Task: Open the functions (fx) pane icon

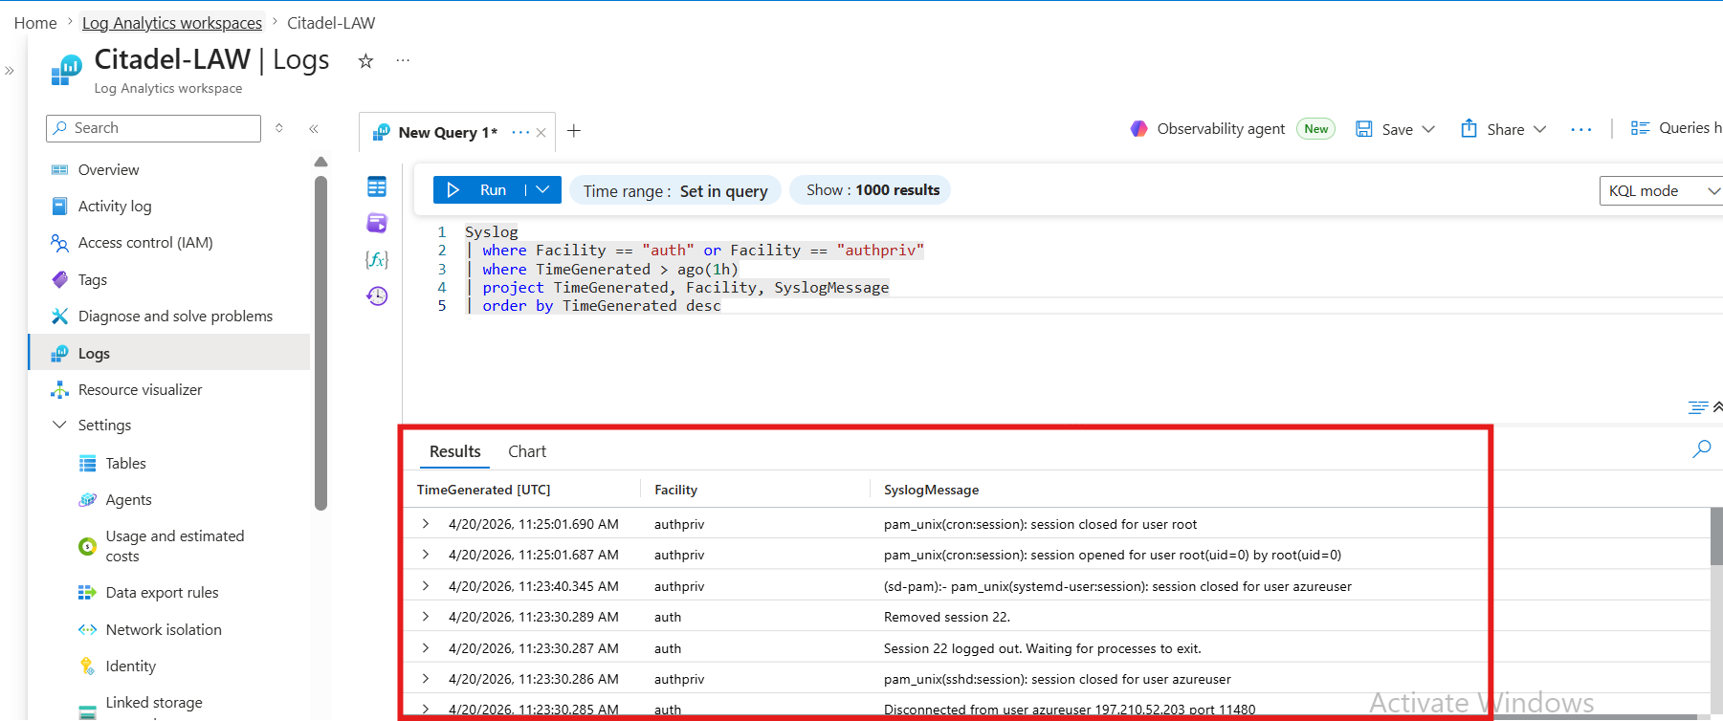Action: [377, 259]
